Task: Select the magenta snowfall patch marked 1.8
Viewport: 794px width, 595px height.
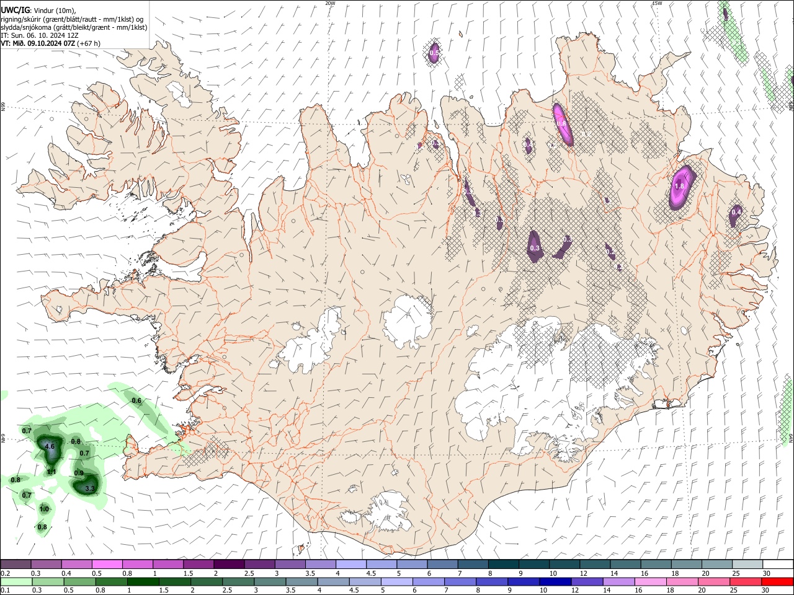Action: pyautogui.click(x=682, y=187)
